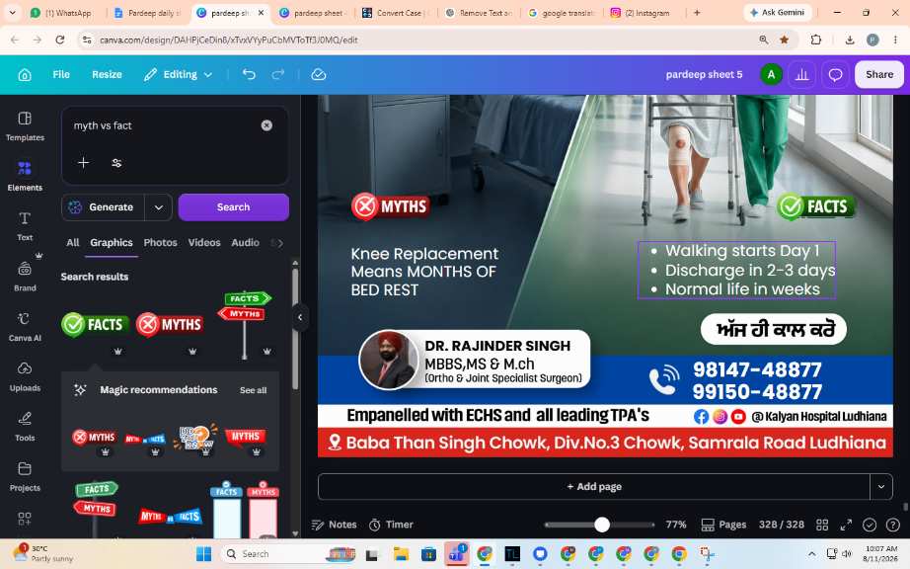Open dropdown arrow next to Generate
Image resolution: width=910 pixels, height=569 pixels.
click(x=159, y=207)
